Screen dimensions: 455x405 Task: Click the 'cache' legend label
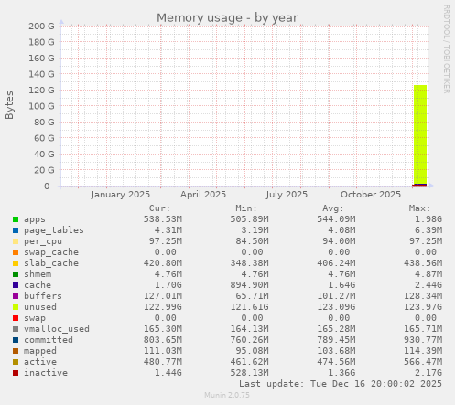point(38,285)
